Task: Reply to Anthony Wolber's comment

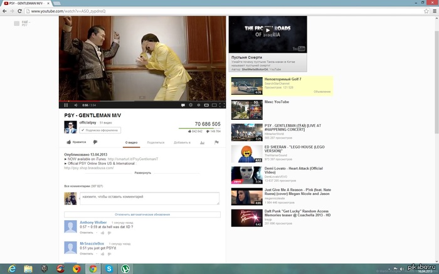Action: coord(87,233)
